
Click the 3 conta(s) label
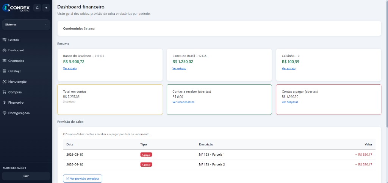tap(69, 101)
